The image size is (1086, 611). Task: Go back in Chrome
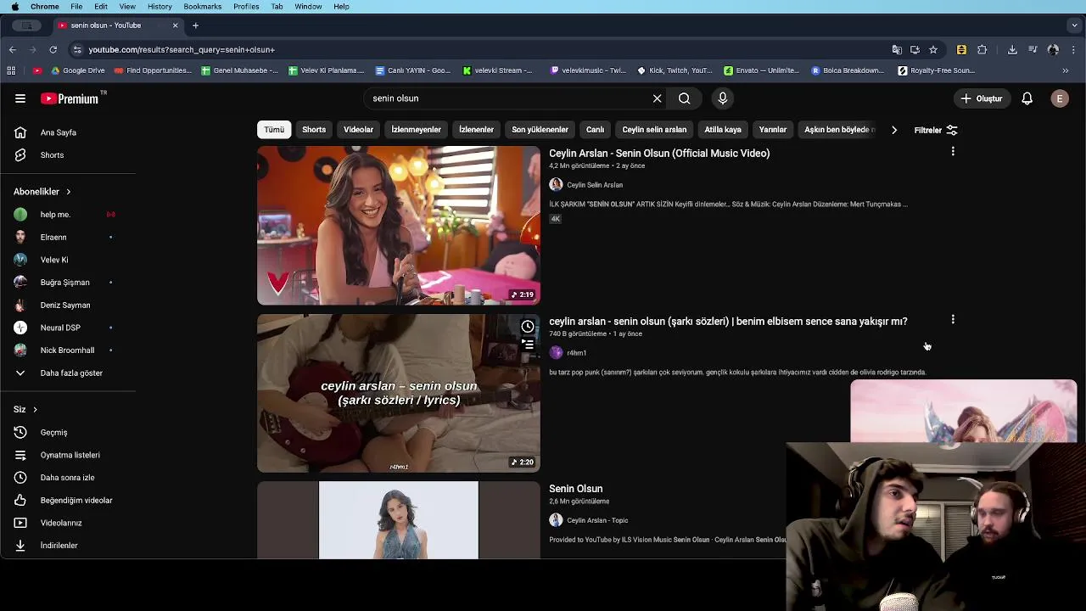[13, 50]
